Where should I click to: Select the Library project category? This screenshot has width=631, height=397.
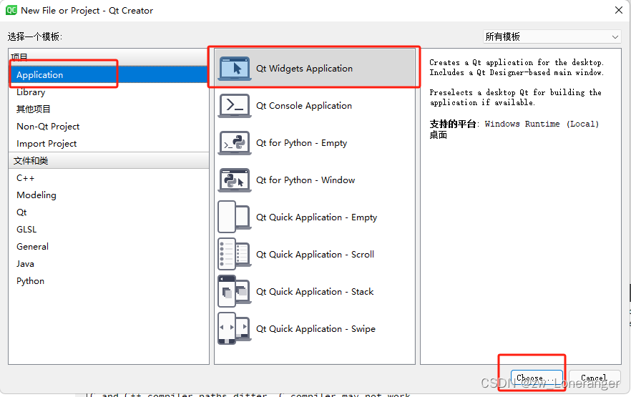[x=109, y=92]
